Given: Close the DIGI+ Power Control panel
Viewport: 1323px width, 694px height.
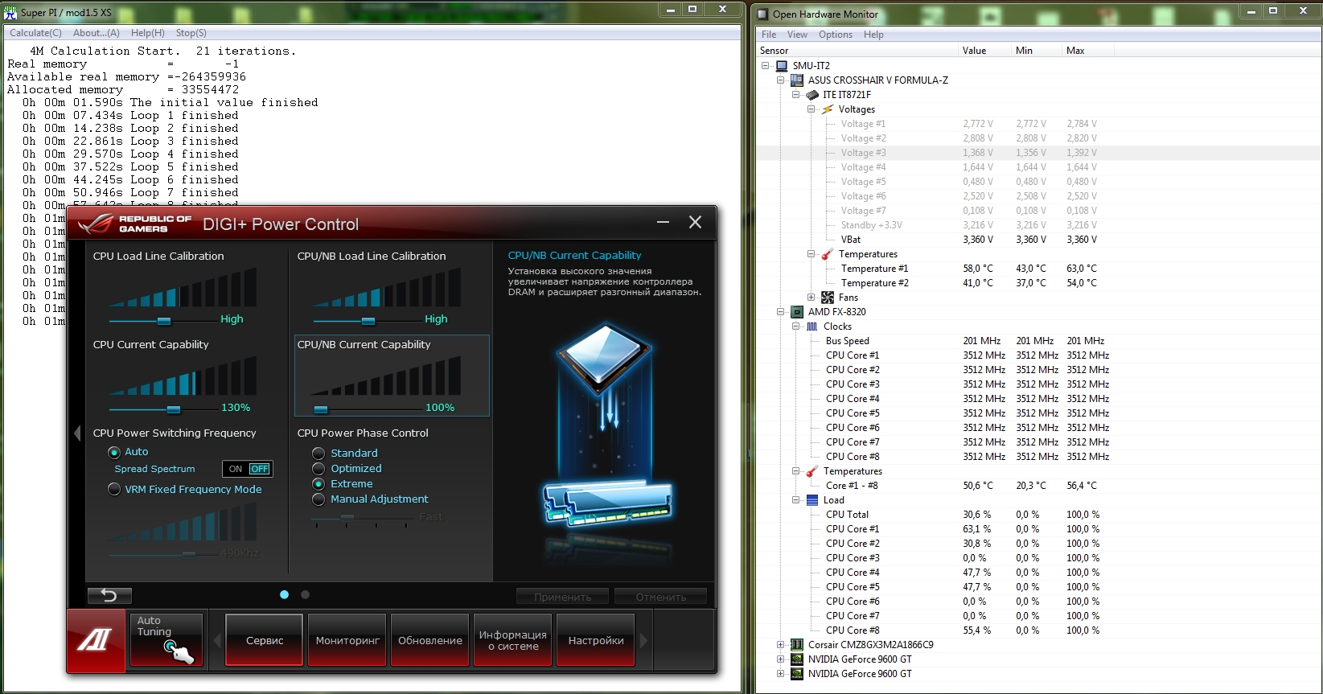Looking at the screenshot, I should pyautogui.click(x=695, y=223).
